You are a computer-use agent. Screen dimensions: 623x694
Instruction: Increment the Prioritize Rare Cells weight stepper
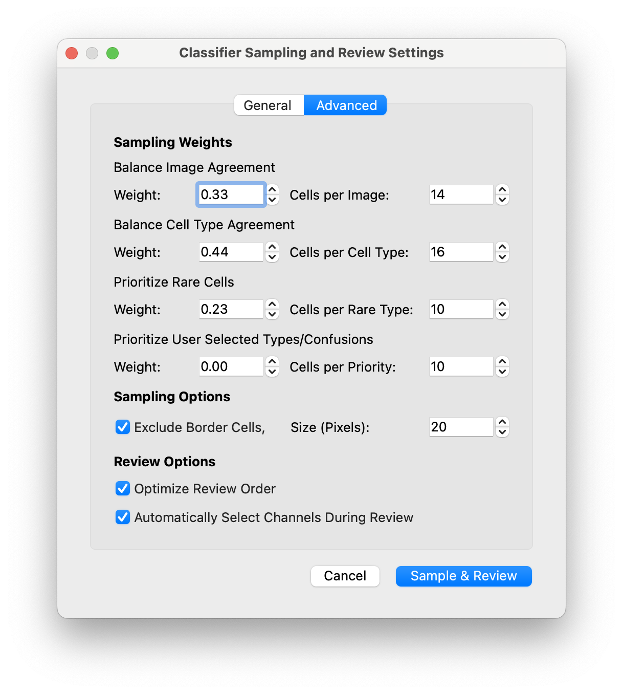pos(273,305)
